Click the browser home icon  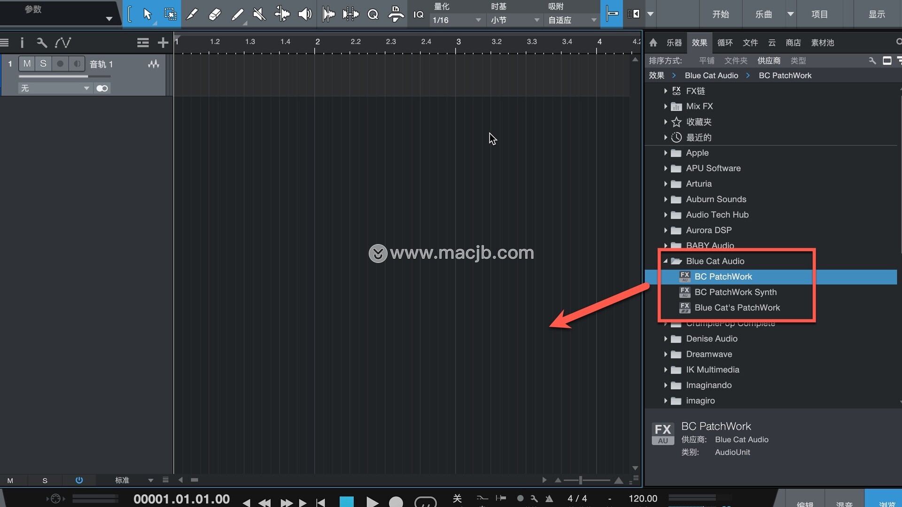[x=653, y=43]
